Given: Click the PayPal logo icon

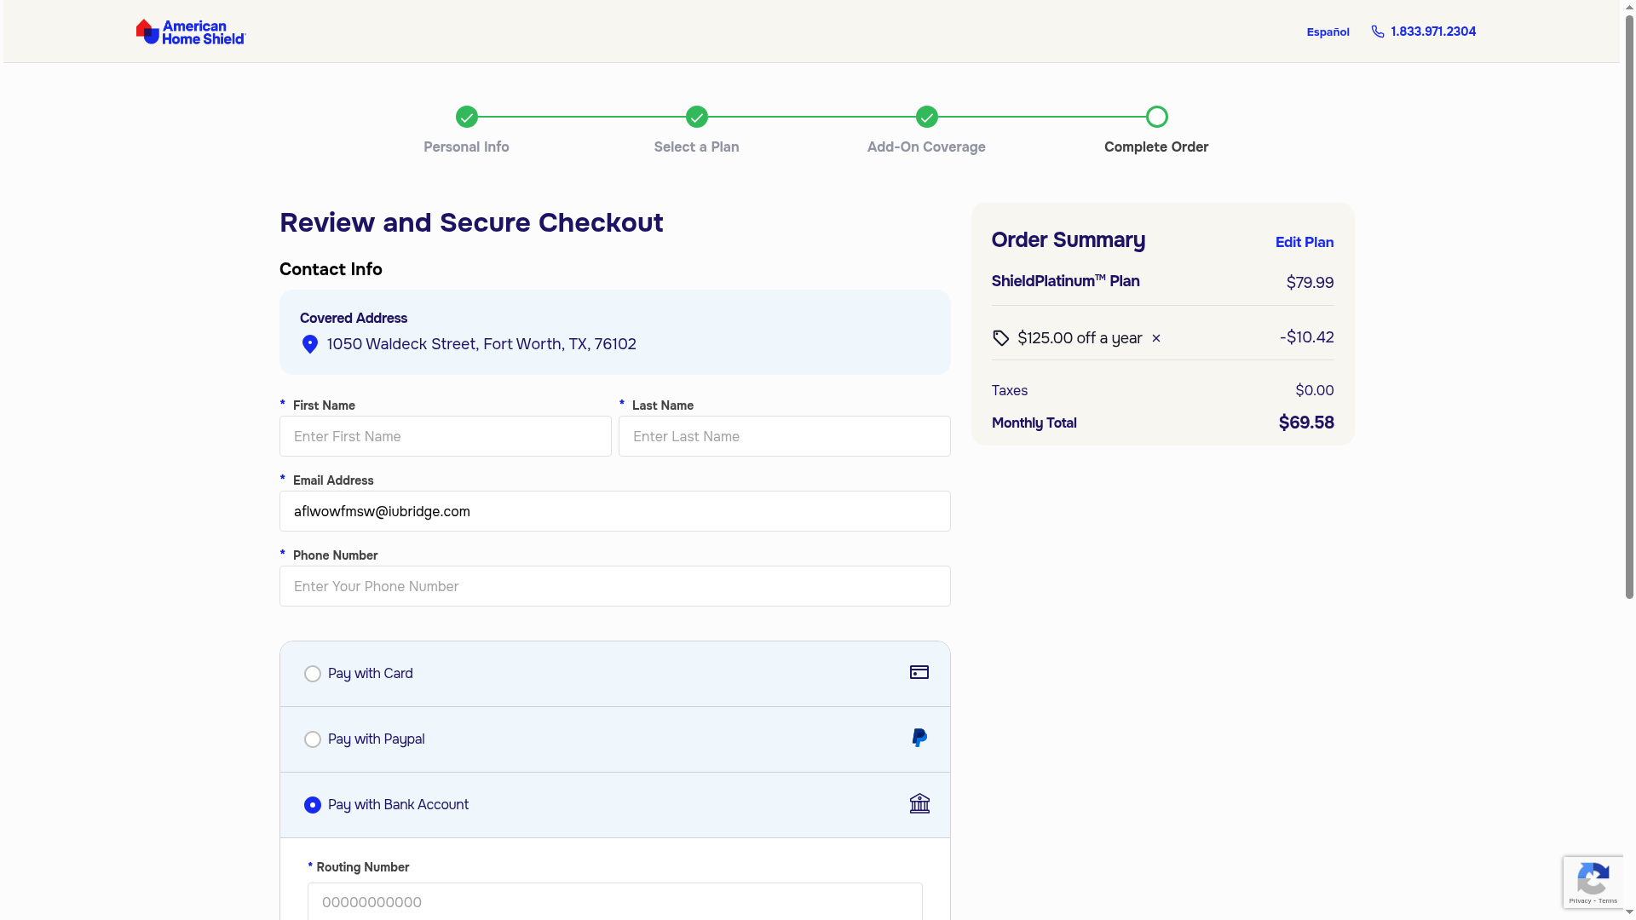Looking at the screenshot, I should point(919,739).
